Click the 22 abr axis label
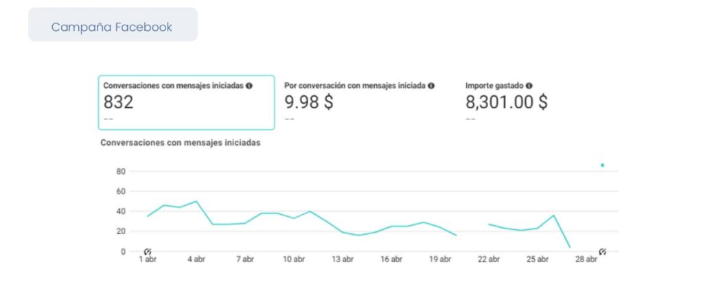This screenshot has width=703, height=302. (488, 259)
